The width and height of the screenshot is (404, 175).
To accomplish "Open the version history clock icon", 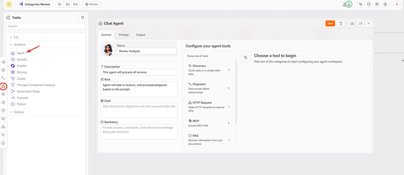I will click(x=369, y=4).
